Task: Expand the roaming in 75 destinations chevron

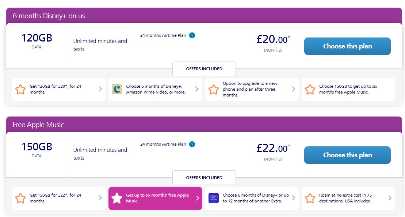Action: [390, 198]
